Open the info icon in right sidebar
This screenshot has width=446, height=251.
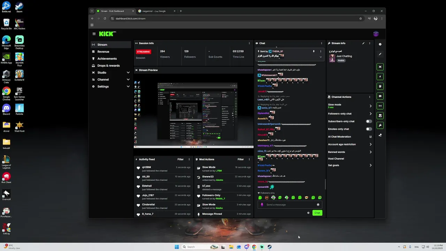(380, 44)
